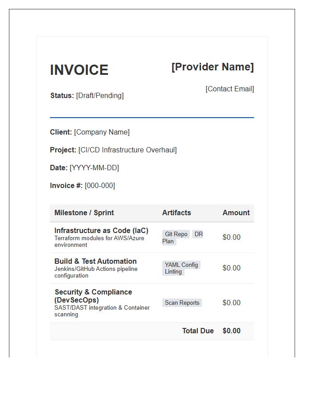Select the Build & Test Automation amount $0.00
The height and width of the screenshot is (401, 312).
tap(231, 268)
